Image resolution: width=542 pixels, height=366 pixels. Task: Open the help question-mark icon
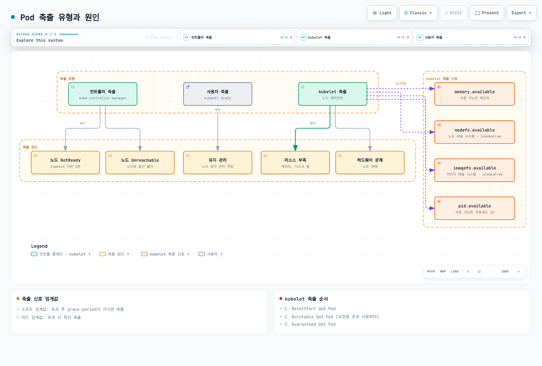tap(479, 271)
